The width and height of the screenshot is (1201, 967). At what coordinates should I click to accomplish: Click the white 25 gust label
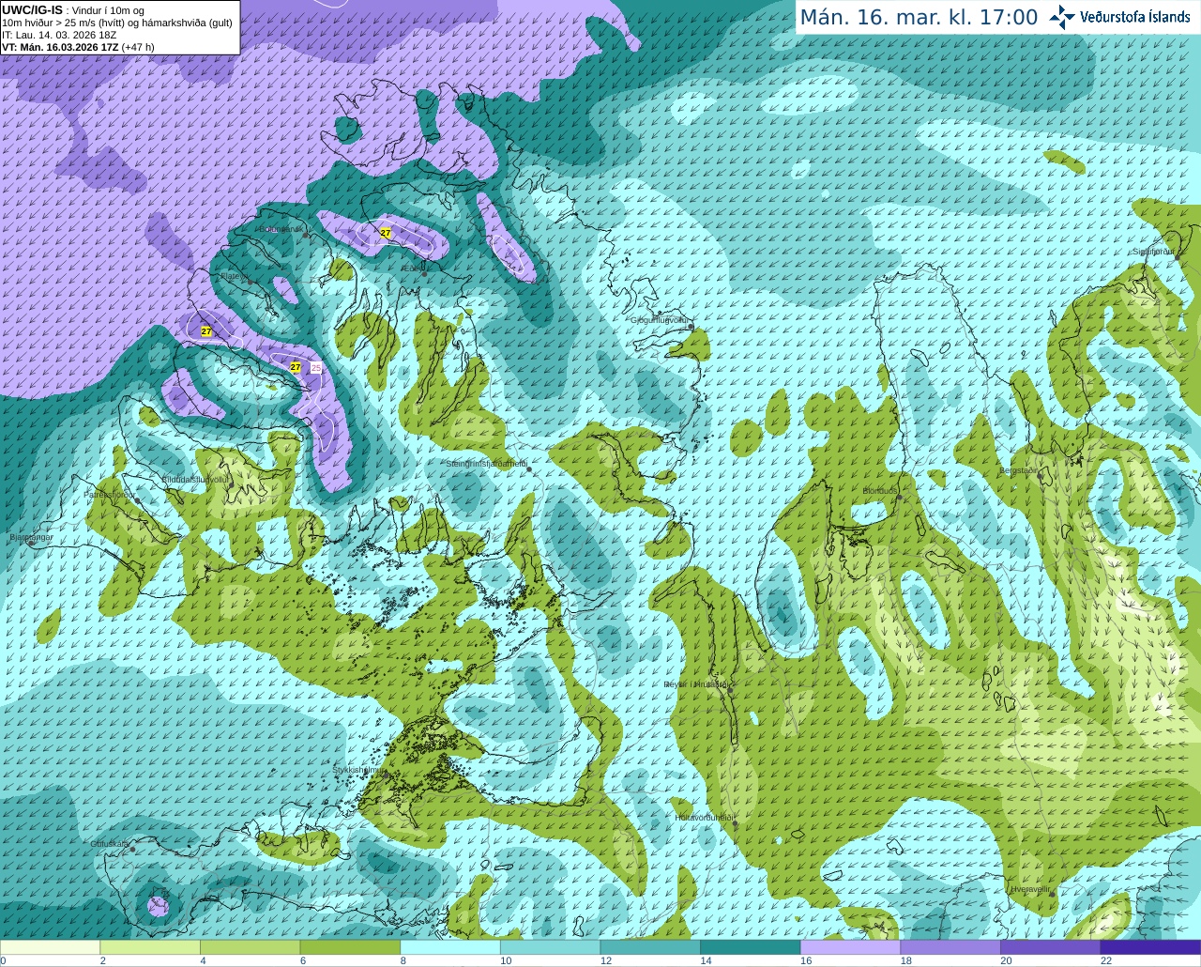(316, 367)
